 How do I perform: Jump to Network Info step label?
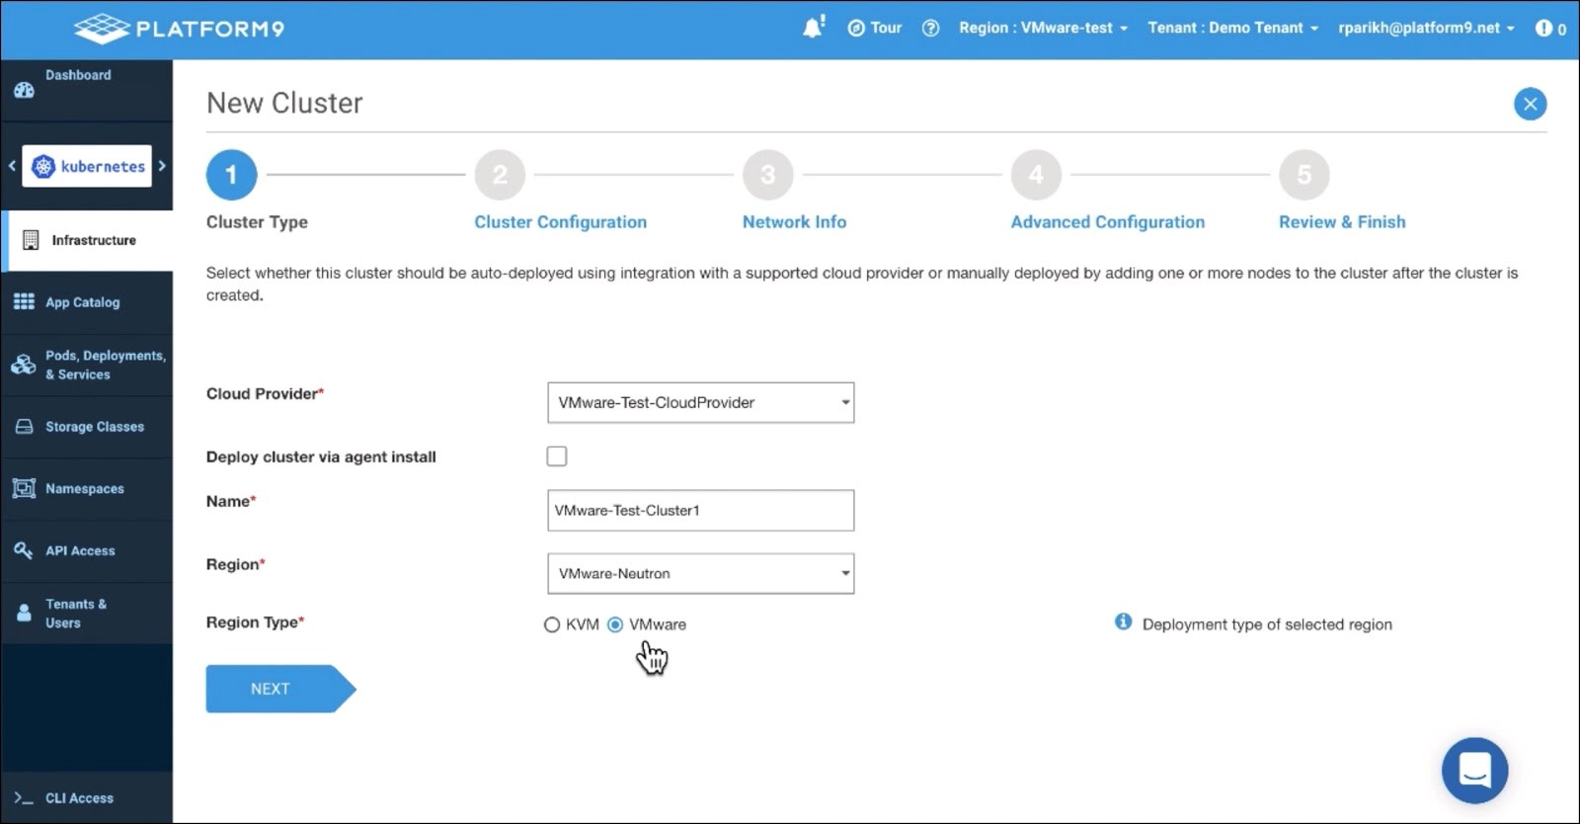click(x=794, y=222)
